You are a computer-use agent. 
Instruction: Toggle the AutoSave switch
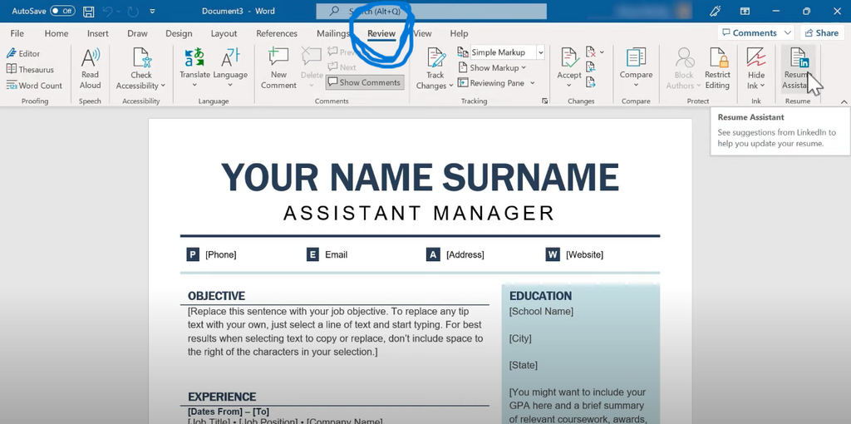tap(62, 12)
